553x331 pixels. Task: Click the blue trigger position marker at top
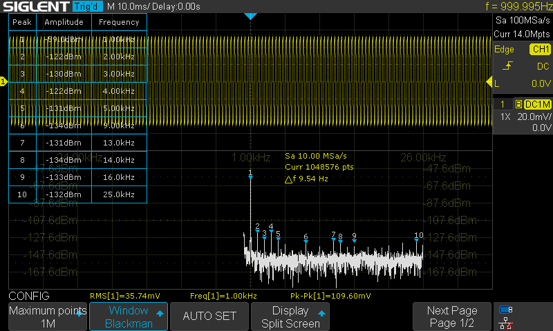(x=250, y=16)
